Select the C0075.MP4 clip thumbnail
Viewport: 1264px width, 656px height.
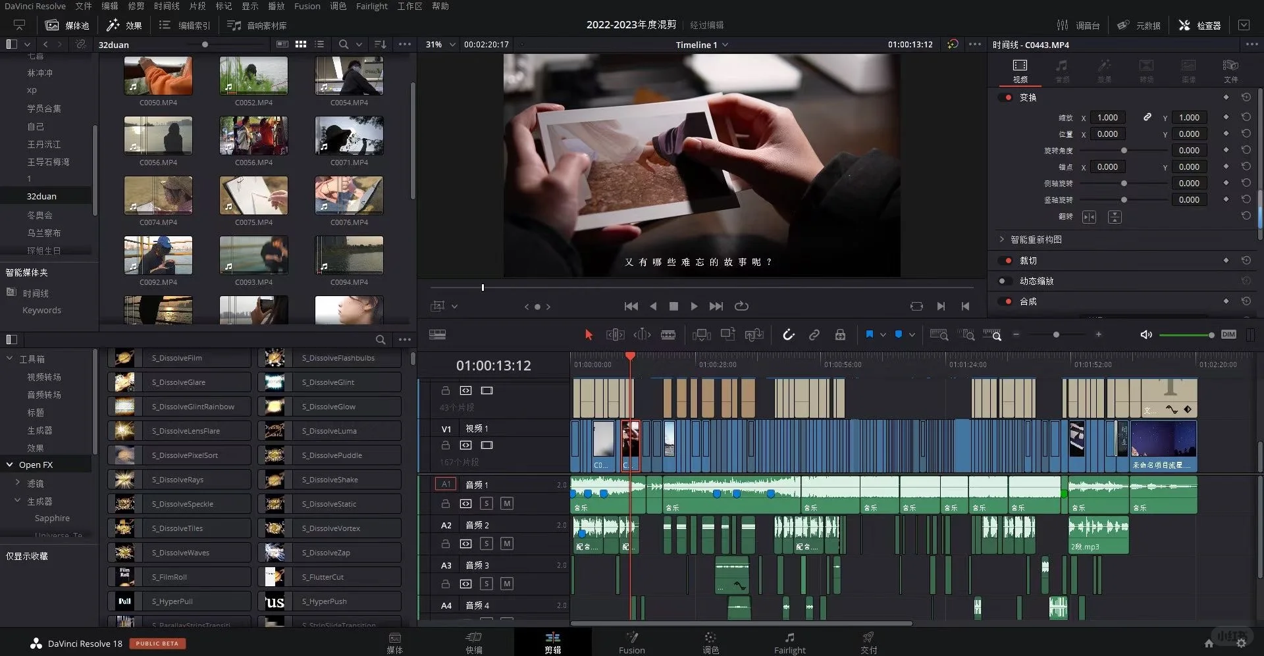click(x=253, y=195)
